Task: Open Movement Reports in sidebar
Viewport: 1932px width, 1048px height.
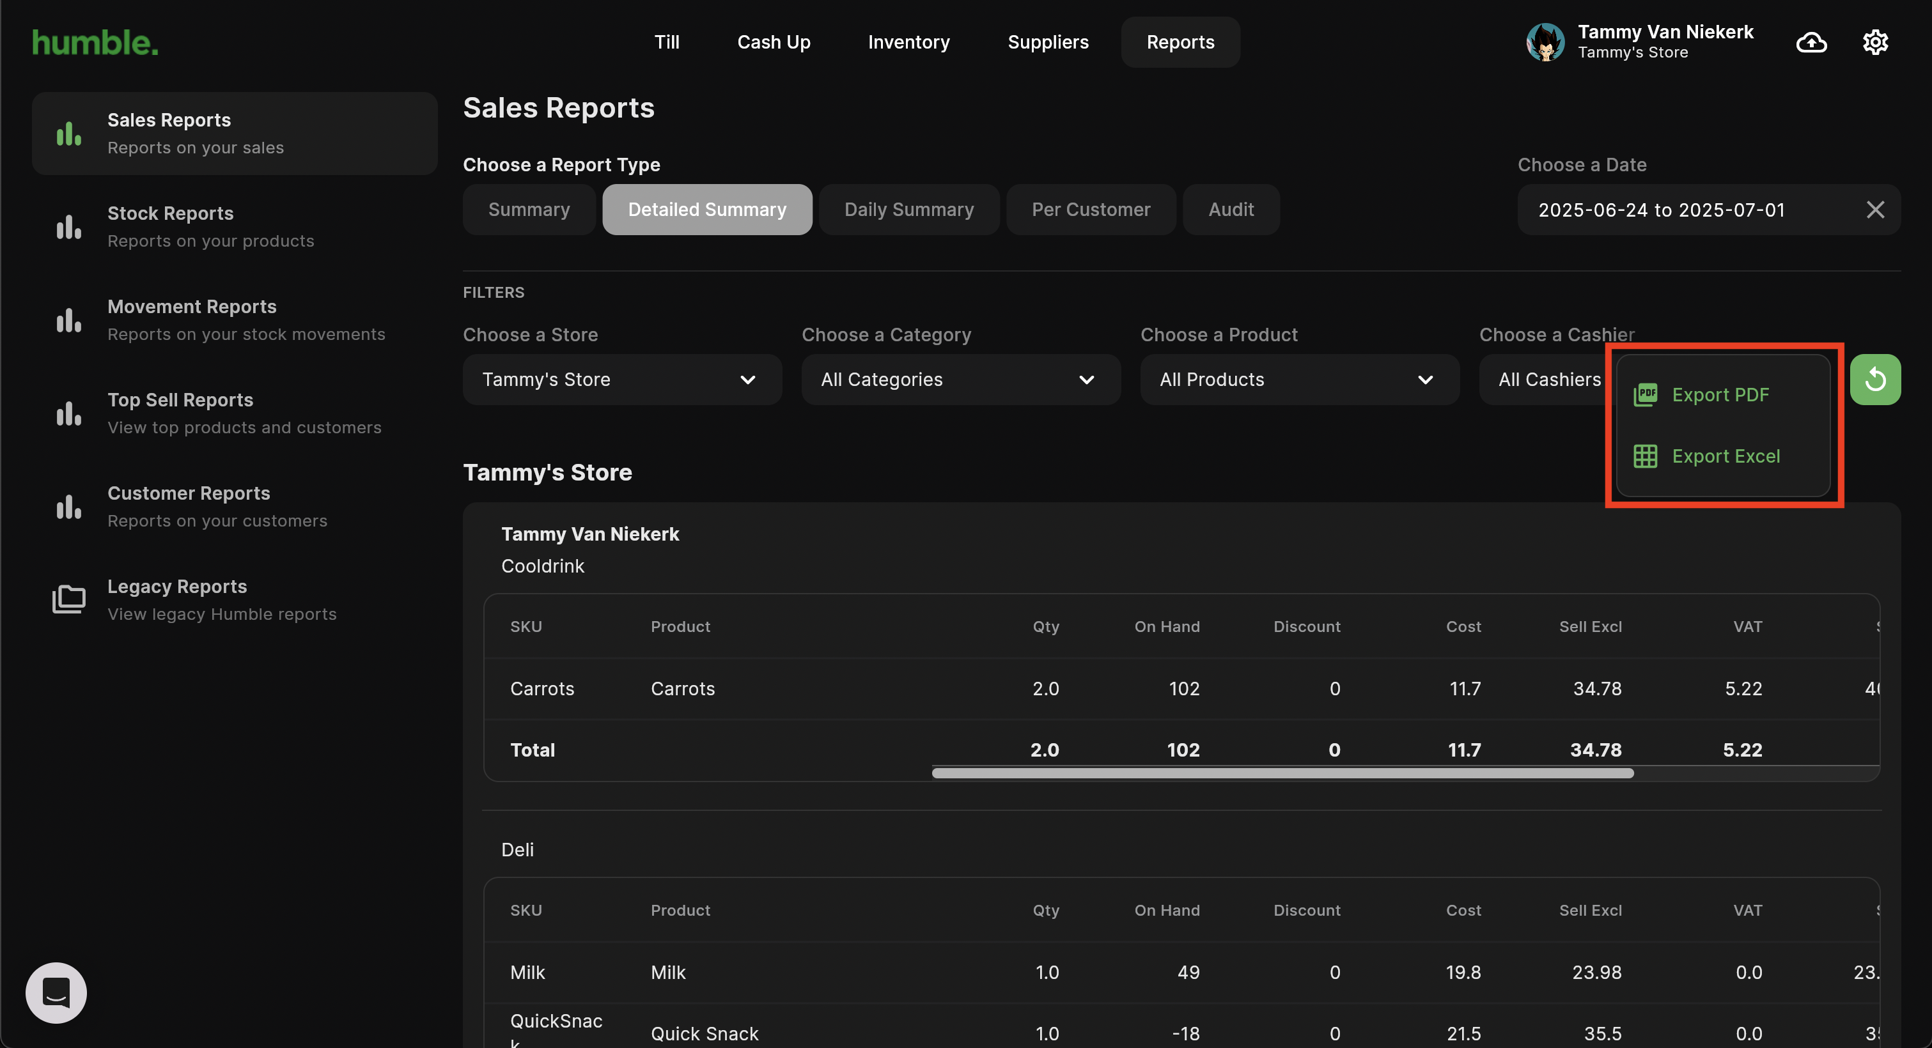Action: [235, 320]
